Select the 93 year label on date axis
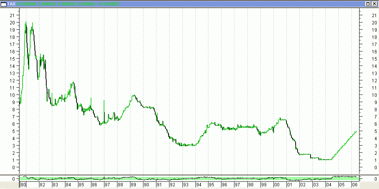This screenshot has height=189, width=379. [x=185, y=185]
